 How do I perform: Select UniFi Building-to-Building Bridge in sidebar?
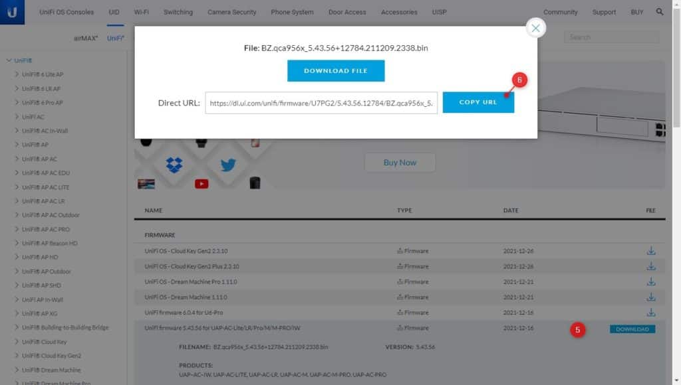point(66,327)
